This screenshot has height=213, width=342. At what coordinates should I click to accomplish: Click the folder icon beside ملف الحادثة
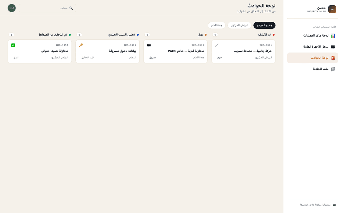(x=333, y=69)
